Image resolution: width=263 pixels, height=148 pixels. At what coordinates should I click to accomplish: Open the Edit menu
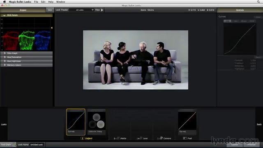tap(43, 2)
